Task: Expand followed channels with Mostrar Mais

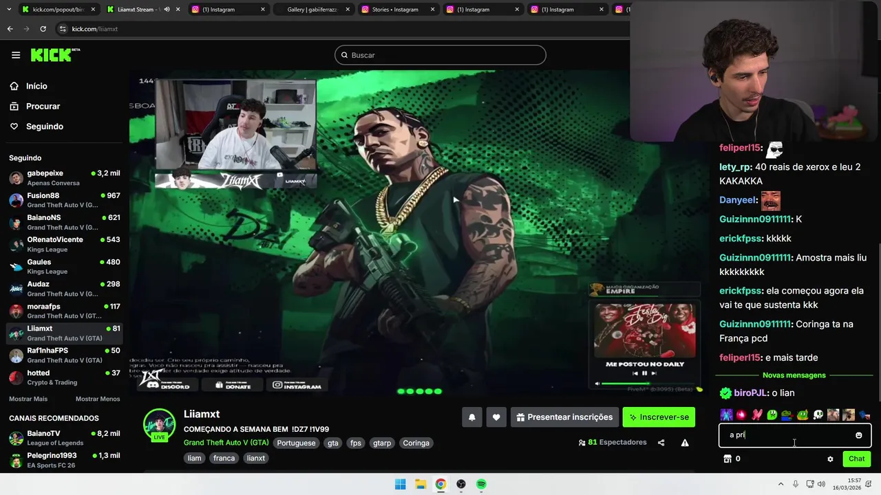Action: coord(28,399)
